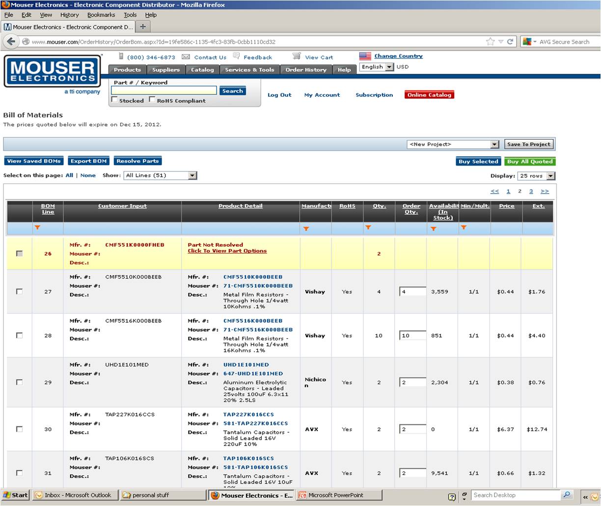Click the View Saved BOMs button
601x506 pixels.
[34, 161]
